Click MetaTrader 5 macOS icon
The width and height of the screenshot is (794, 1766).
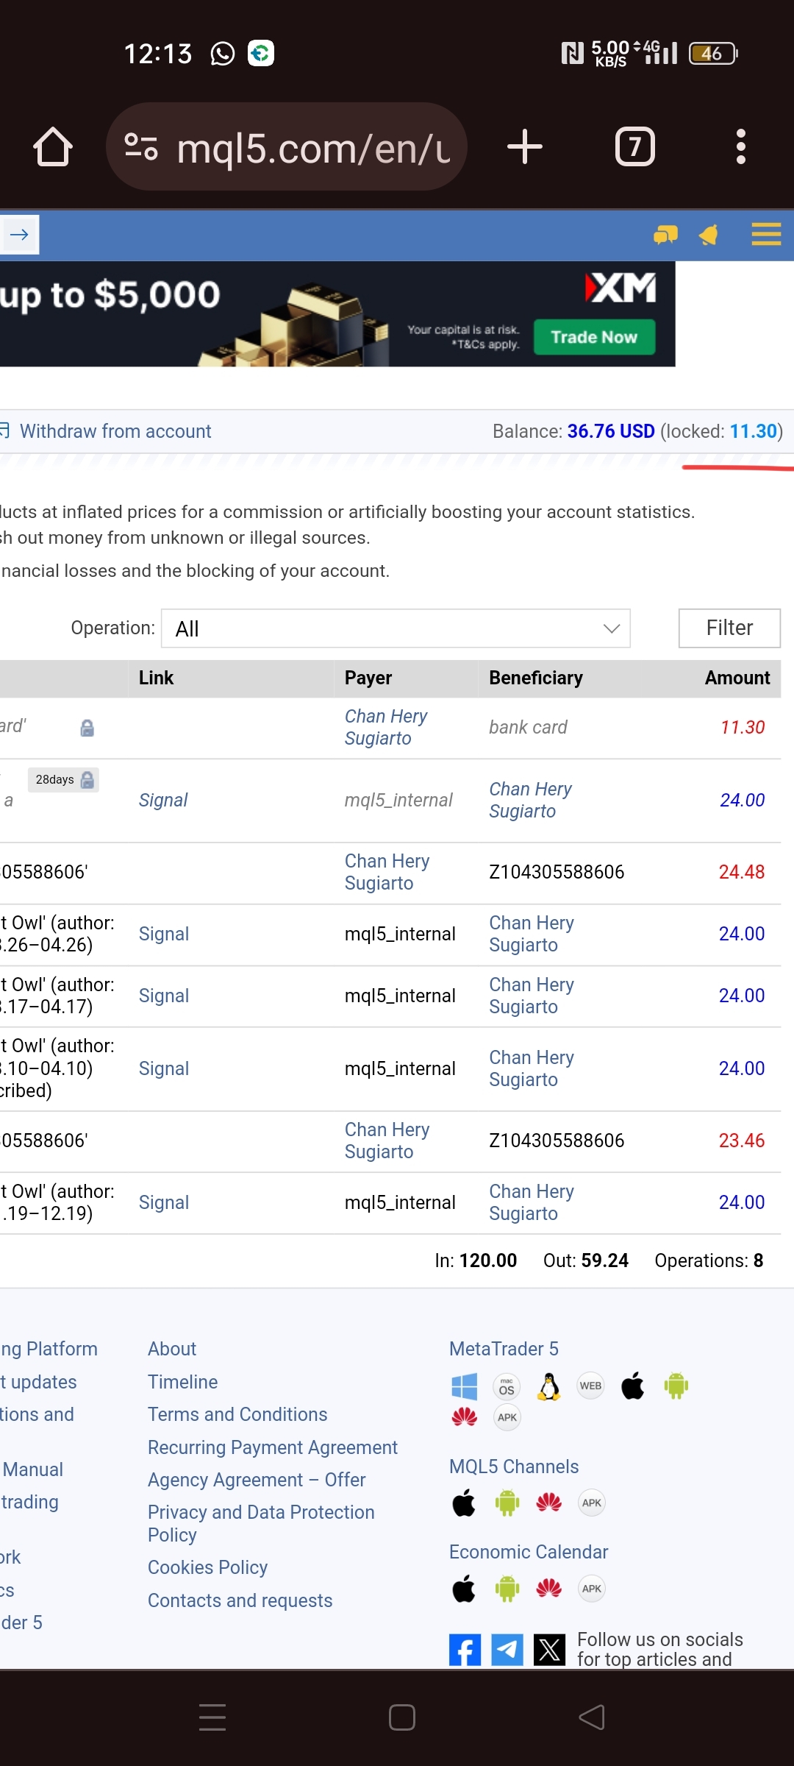(507, 1387)
